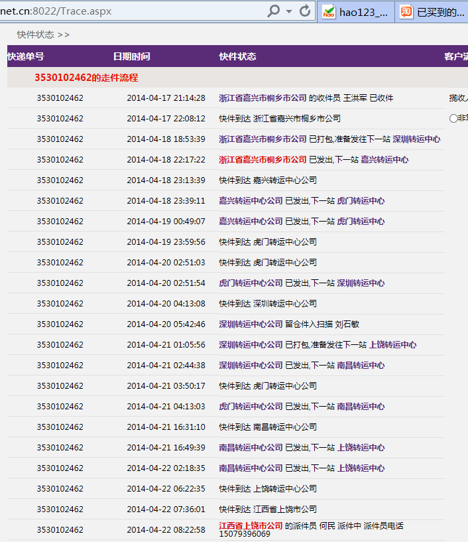This screenshot has height=542, width=468.
Task: Click the 快件状态 >> breadcrumb
Action: 43,34
